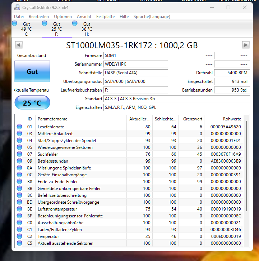259x261 pixels.
Task: Click the status orb for Start/Stopp-Zyklen der Spindel
Action: (19, 140)
